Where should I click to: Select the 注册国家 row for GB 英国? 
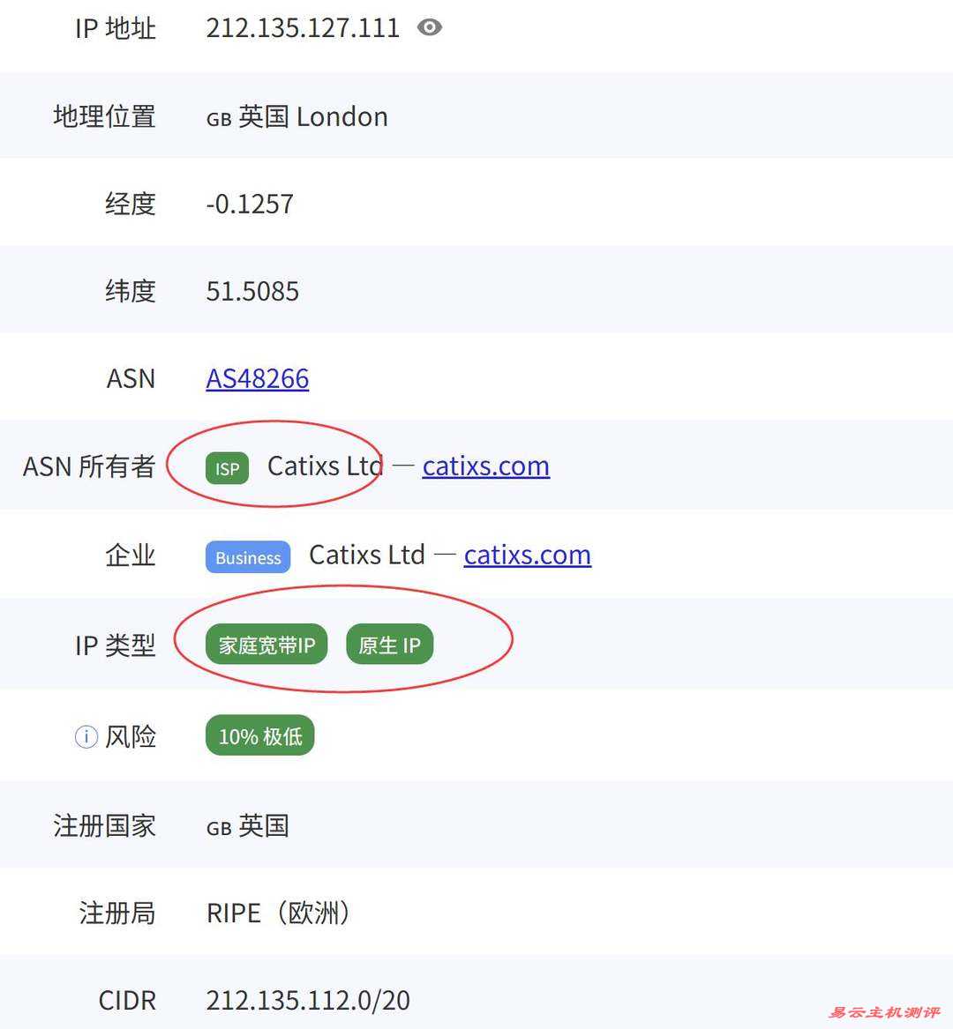[x=247, y=825]
